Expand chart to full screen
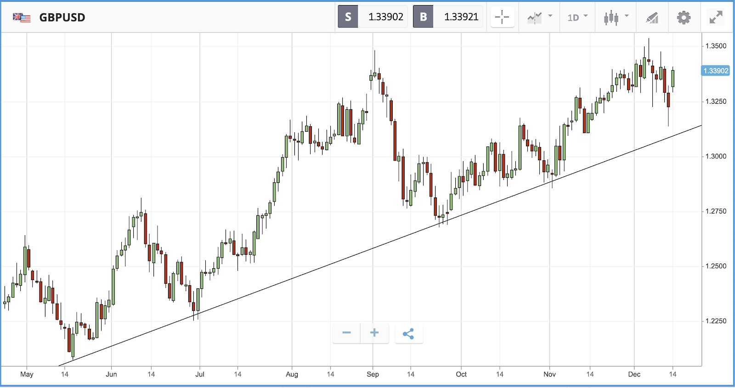This screenshot has width=735, height=388. [716, 17]
